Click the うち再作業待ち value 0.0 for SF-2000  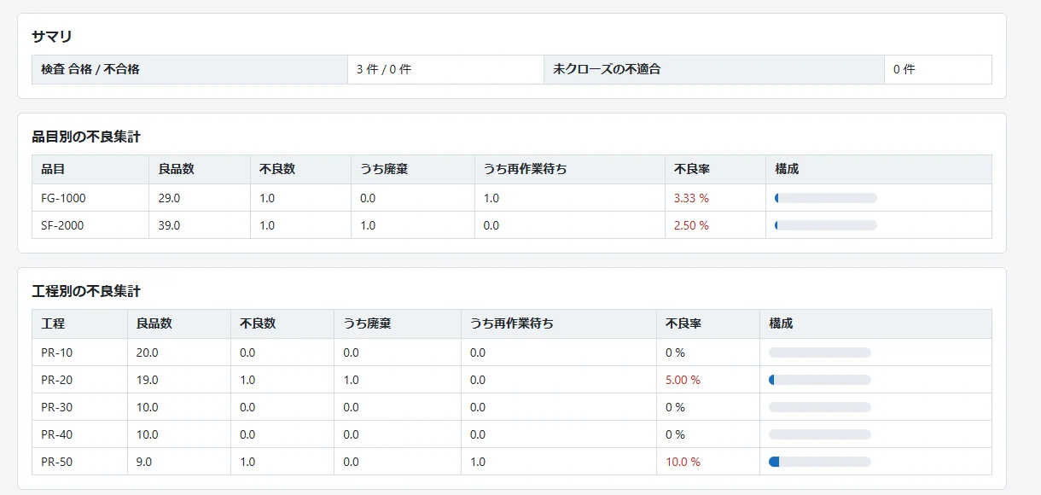(x=491, y=225)
